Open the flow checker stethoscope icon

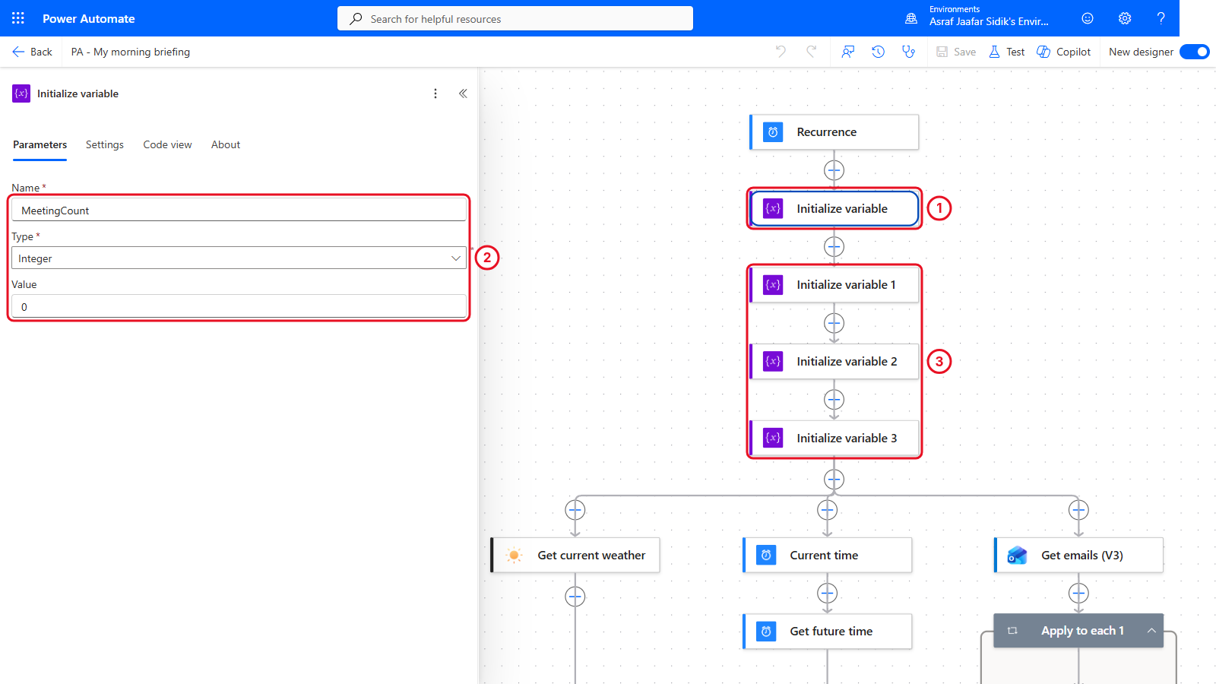pos(908,52)
